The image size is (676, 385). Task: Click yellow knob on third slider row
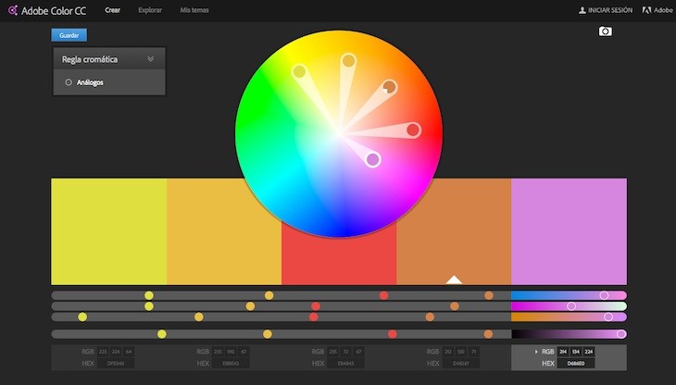point(82,317)
